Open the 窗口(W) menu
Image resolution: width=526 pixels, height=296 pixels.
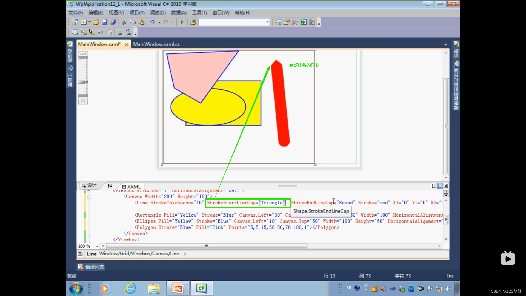(x=221, y=13)
